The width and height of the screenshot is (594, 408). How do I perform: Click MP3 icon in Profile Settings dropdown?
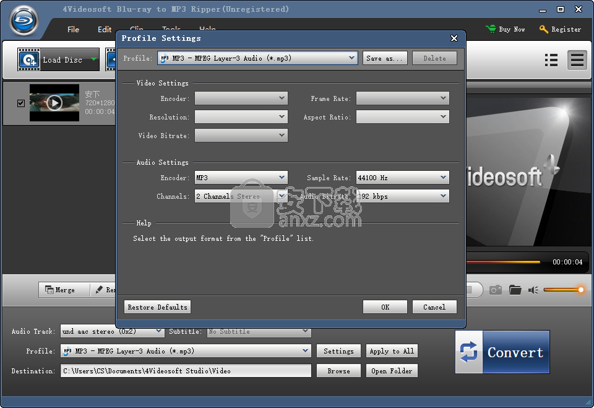(165, 58)
